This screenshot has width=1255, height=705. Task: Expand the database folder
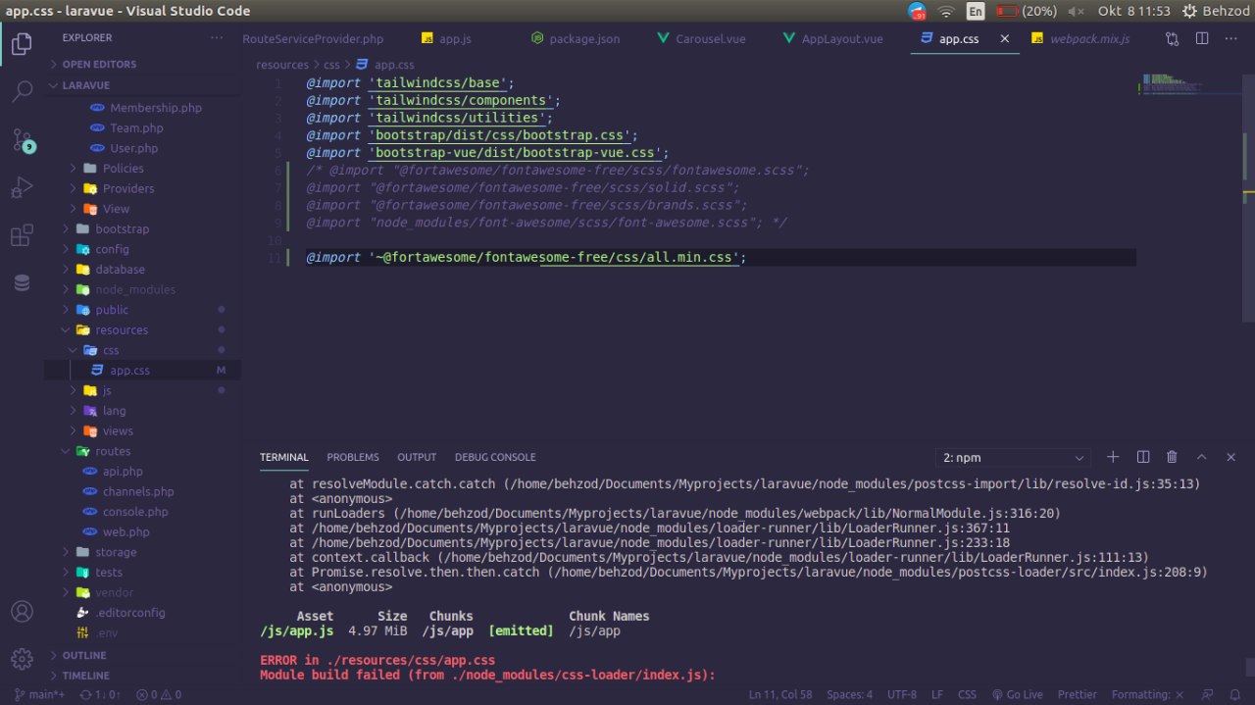pos(142,269)
